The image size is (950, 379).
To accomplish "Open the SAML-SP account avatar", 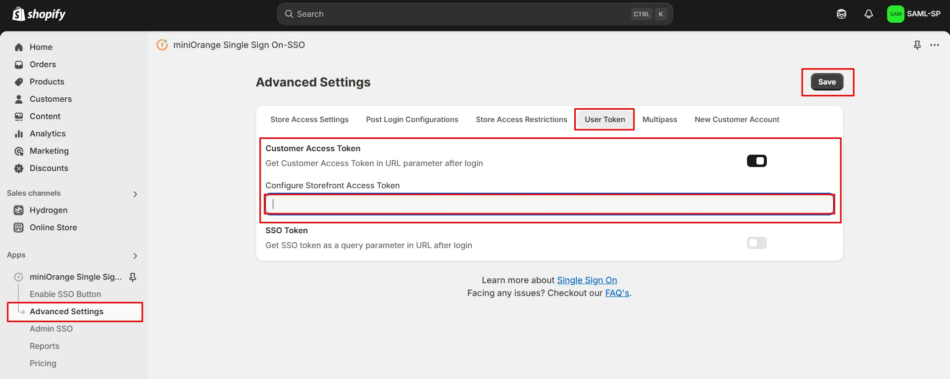I will click(x=896, y=14).
